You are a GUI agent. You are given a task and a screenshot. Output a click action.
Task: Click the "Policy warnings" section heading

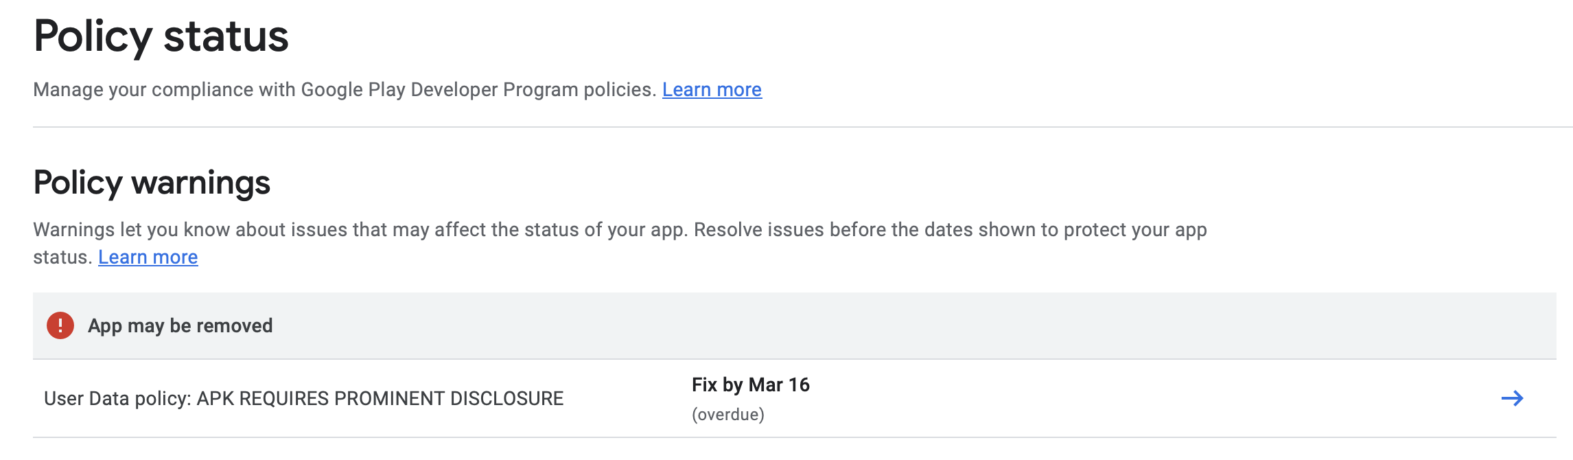(152, 183)
